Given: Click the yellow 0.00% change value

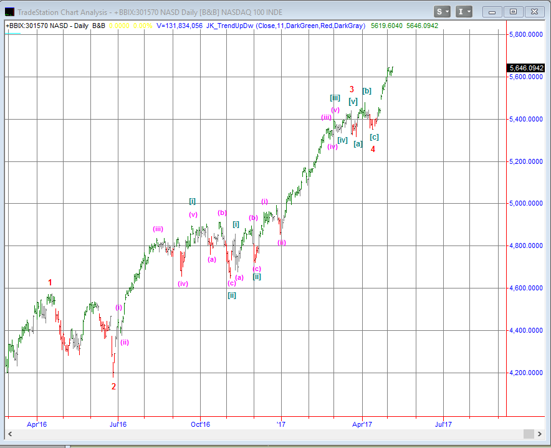Looking at the screenshot, I should coord(143,26).
